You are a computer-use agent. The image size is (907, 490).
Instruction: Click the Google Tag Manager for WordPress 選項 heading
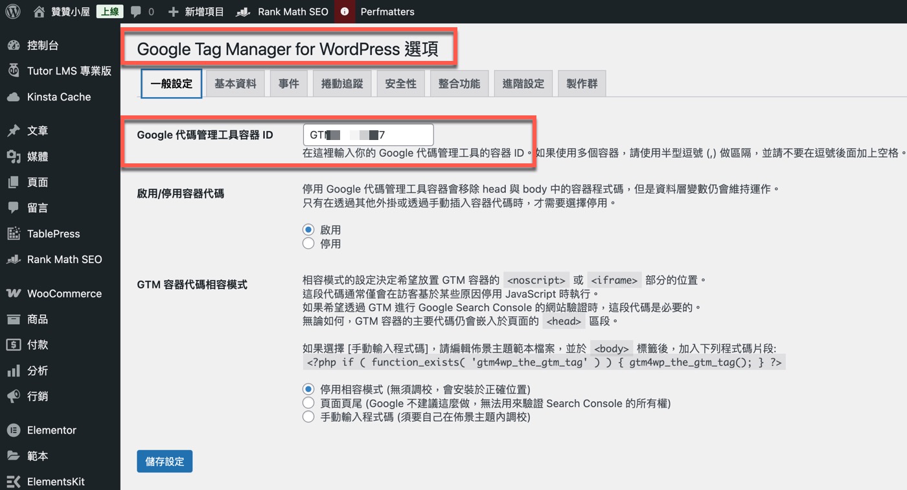point(288,49)
